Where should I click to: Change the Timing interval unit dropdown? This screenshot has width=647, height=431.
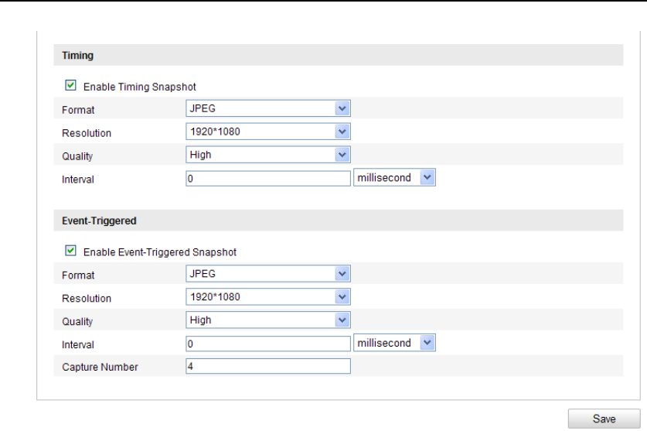[x=394, y=178]
